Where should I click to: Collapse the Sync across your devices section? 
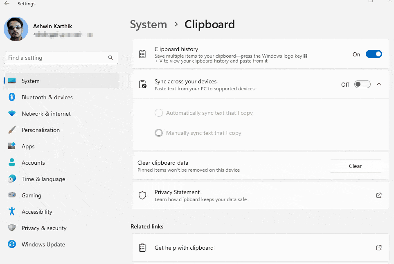379,84
